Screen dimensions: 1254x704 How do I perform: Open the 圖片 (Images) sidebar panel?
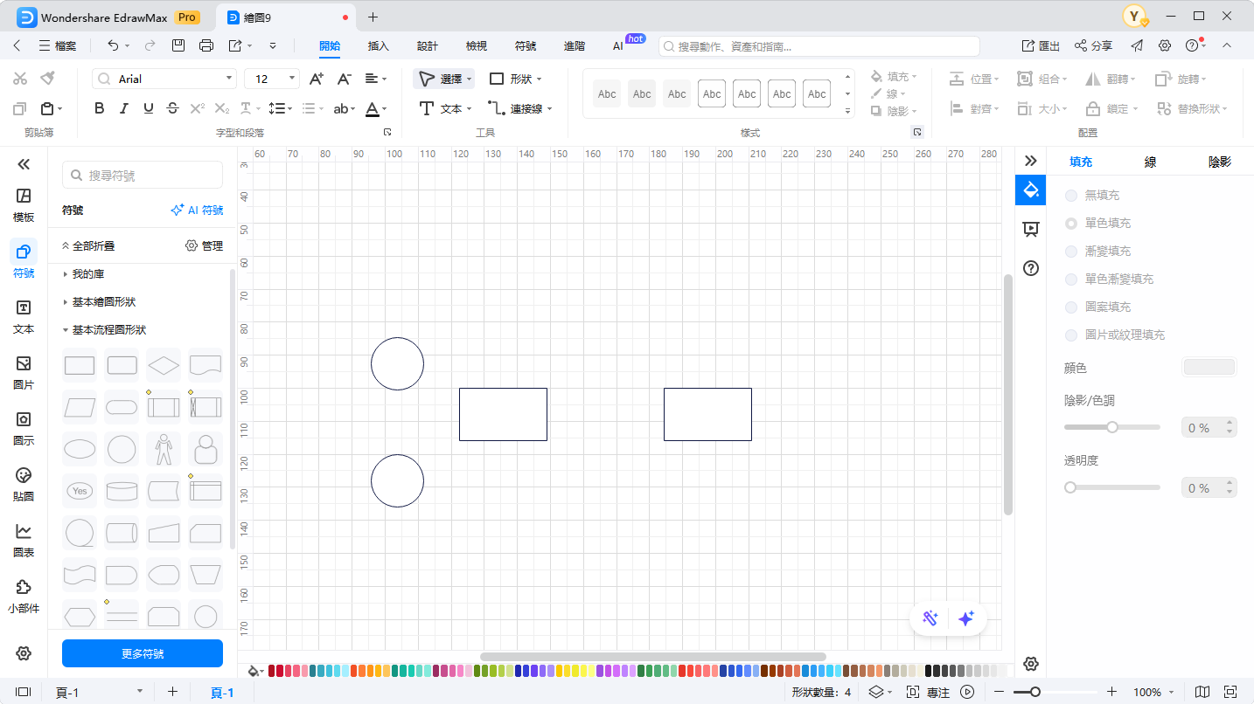pyautogui.click(x=24, y=371)
